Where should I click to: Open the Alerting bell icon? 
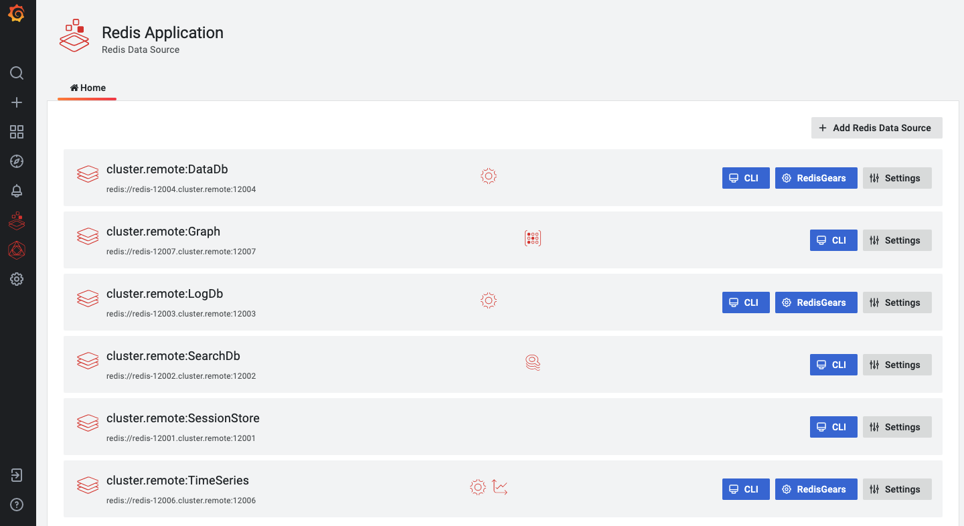[x=17, y=191]
